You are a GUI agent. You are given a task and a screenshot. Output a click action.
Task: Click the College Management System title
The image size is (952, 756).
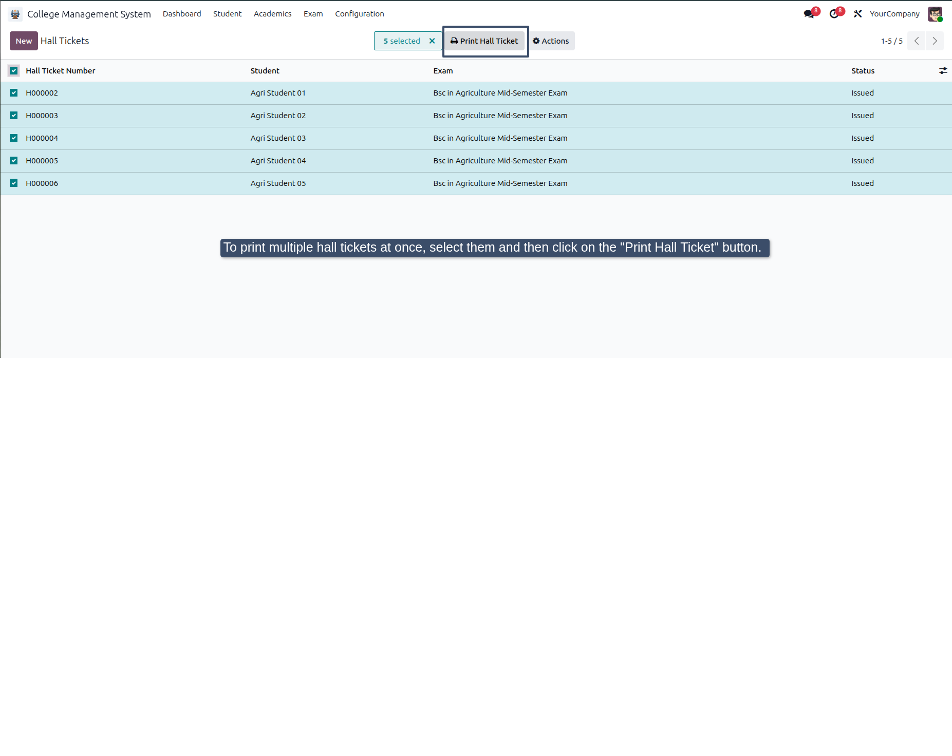(89, 14)
